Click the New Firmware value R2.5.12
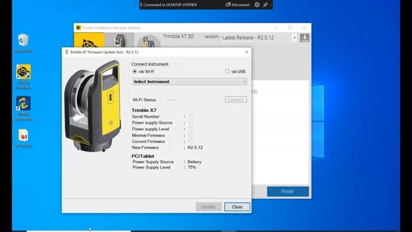Image resolution: width=412 pixels, height=232 pixels. click(195, 148)
